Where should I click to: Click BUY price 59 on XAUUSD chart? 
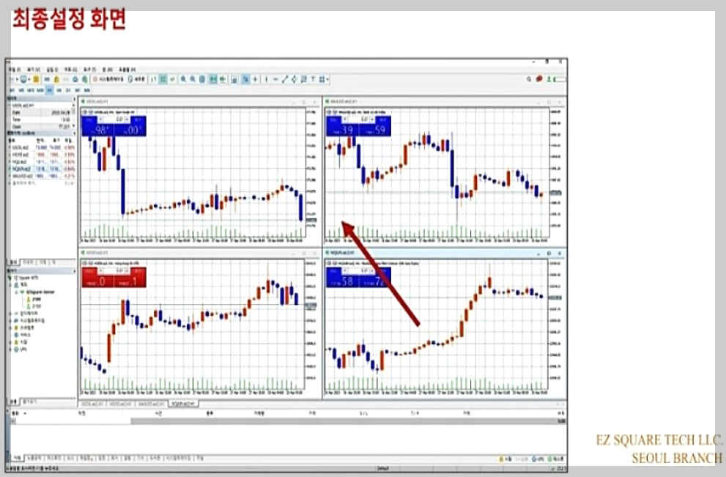pos(375,130)
